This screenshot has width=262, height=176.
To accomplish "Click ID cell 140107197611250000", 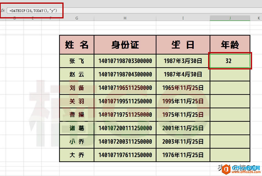I will 125,155.
